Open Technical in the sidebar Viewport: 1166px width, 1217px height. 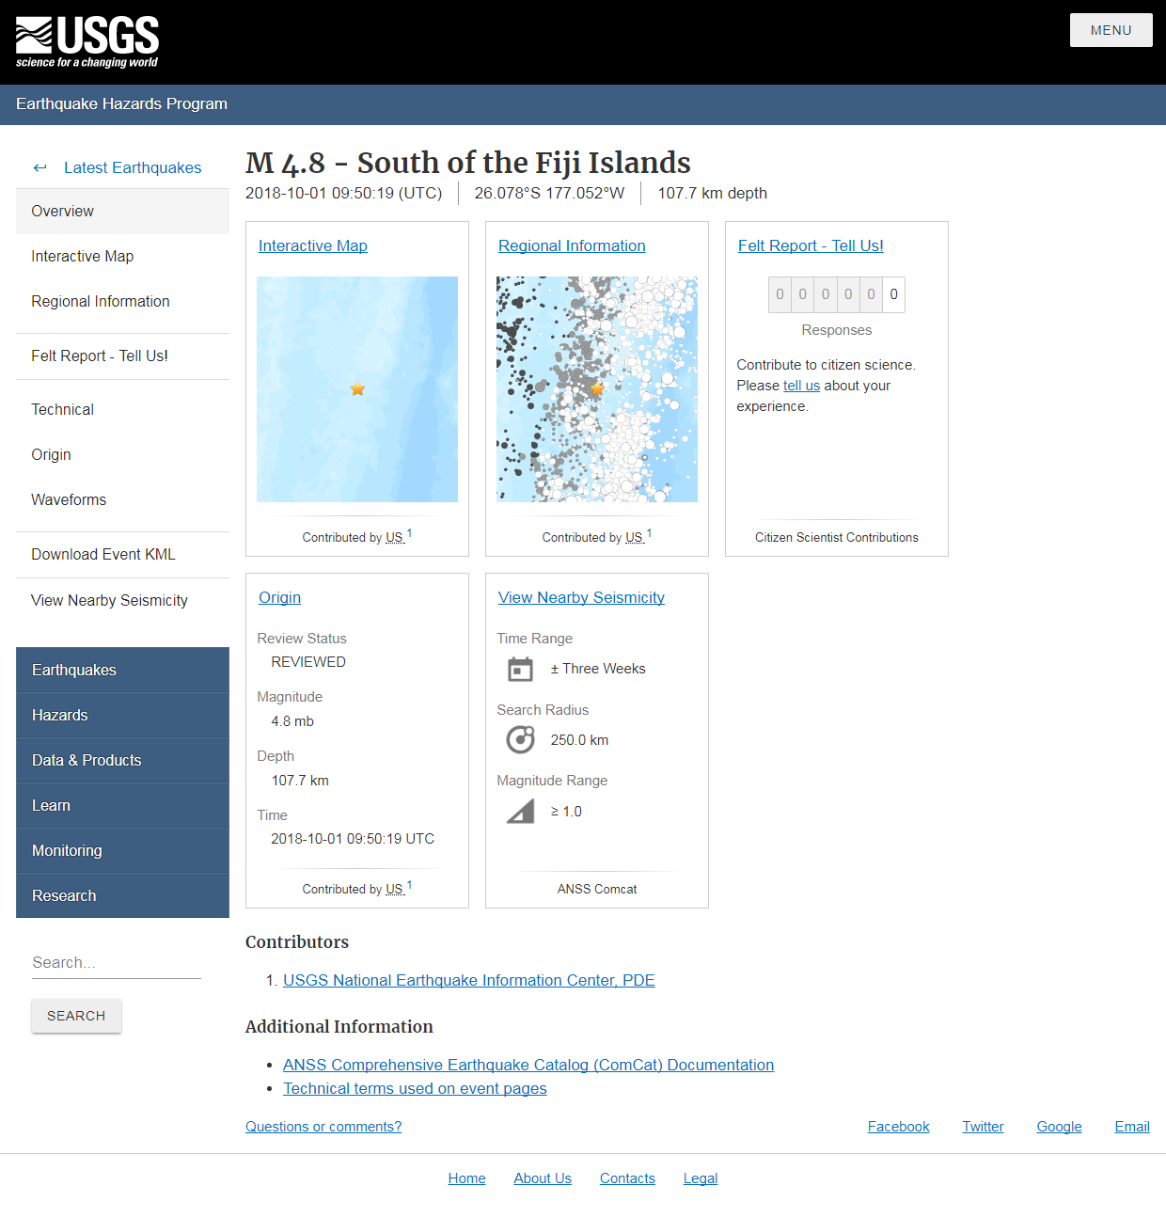coord(122,410)
